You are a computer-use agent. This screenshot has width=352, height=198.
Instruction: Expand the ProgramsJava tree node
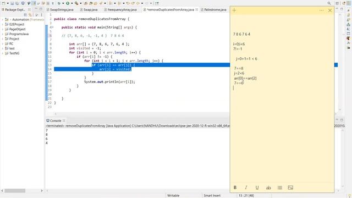coord(2,34)
